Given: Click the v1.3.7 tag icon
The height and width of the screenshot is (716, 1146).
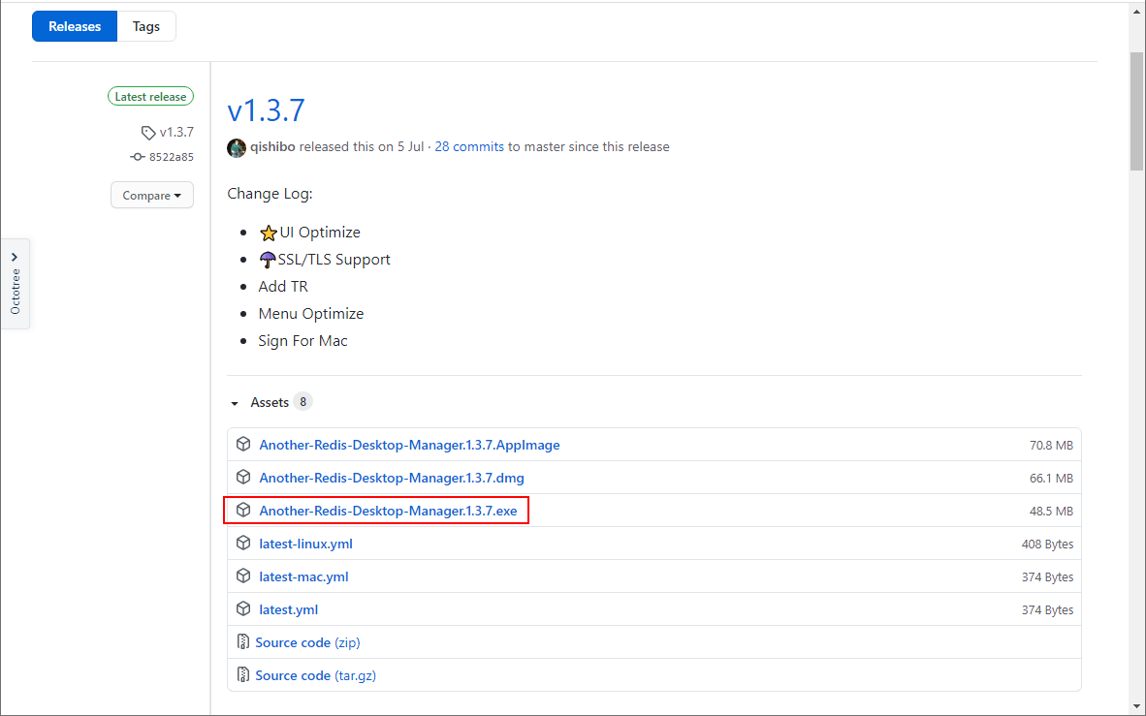Looking at the screenshot, I should pos(148,132).
